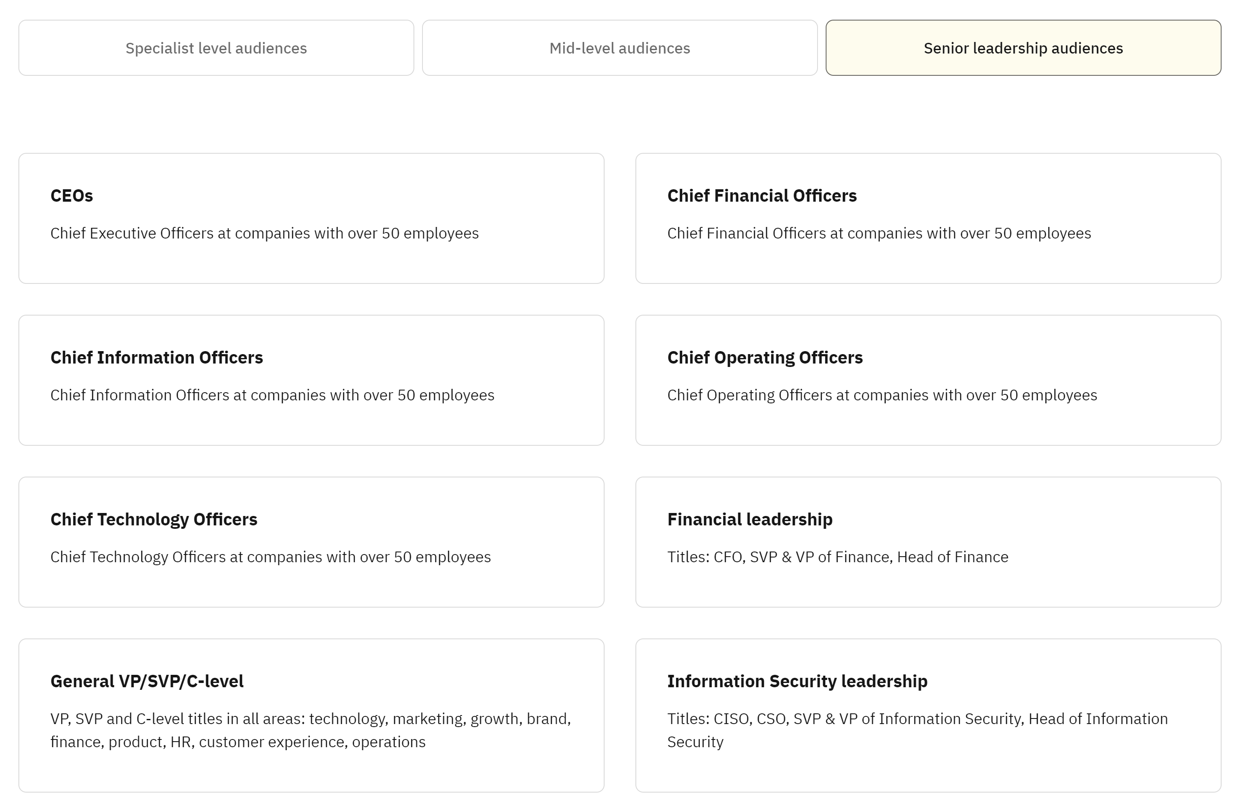Screen dimensions: 1240x802
Task: Click the CEOs card heading
Action: pos(72,196)
